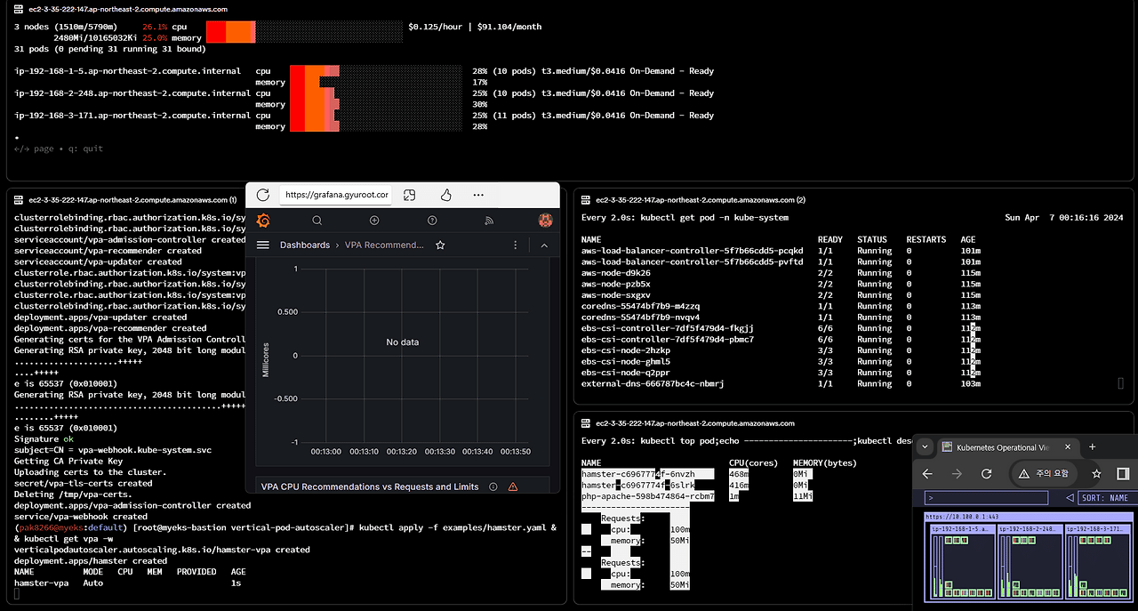Go forward in the Chrome window
Viewport: 1138px width, 611px height.
coord(957,474)
